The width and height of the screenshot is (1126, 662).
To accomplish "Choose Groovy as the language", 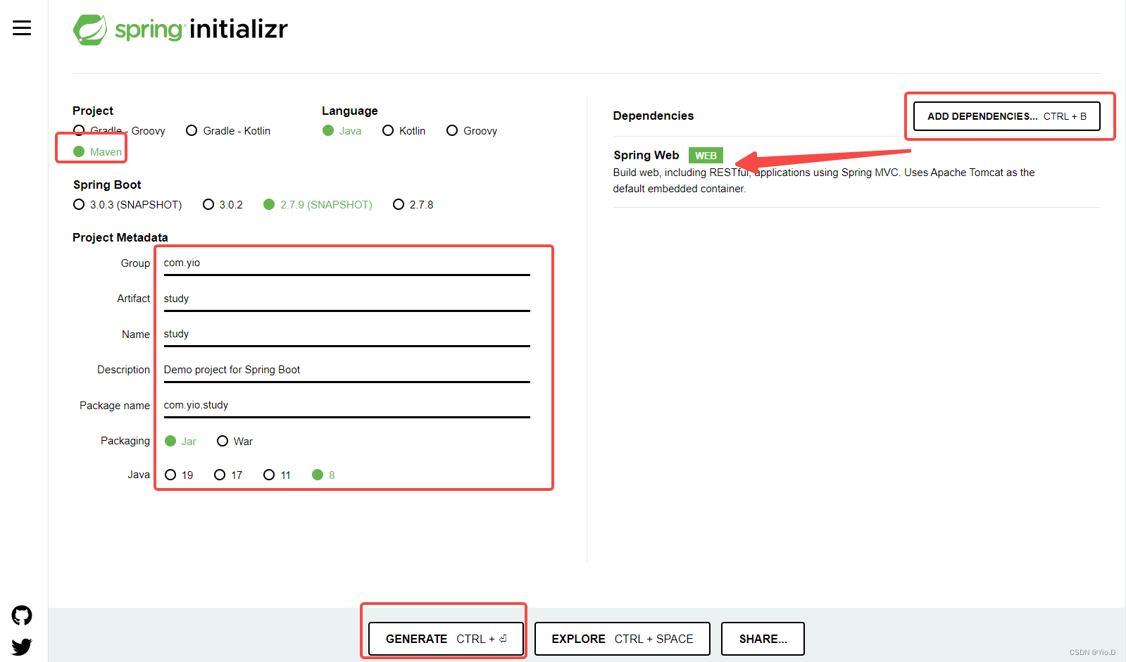I will [x=472, y=131].
